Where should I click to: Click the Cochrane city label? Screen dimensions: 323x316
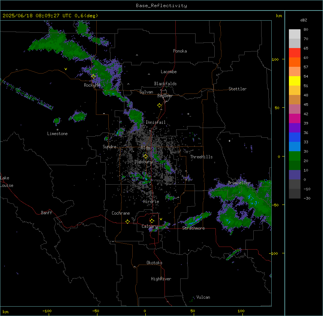(121, 213)
